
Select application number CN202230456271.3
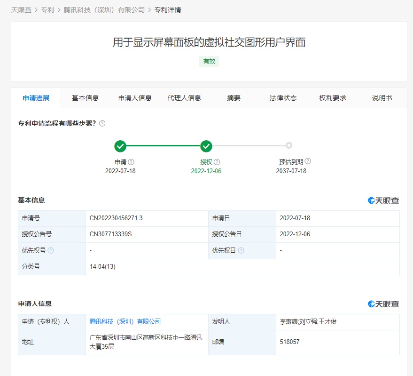pyautogui.click(x=116, y=218)
